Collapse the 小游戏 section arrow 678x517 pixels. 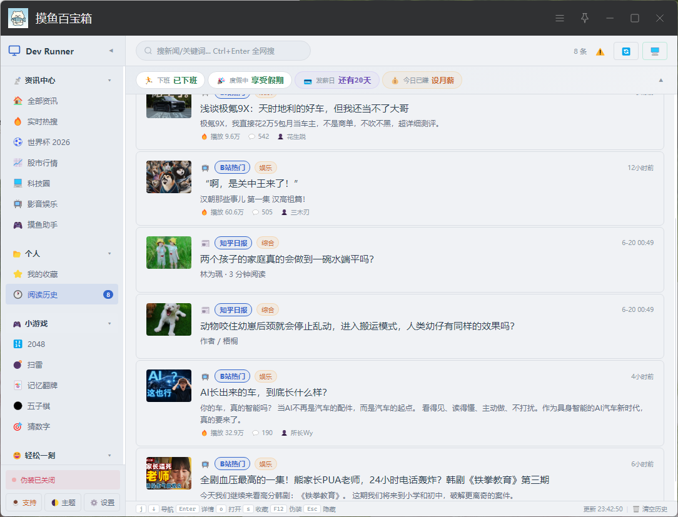[109, 323]
